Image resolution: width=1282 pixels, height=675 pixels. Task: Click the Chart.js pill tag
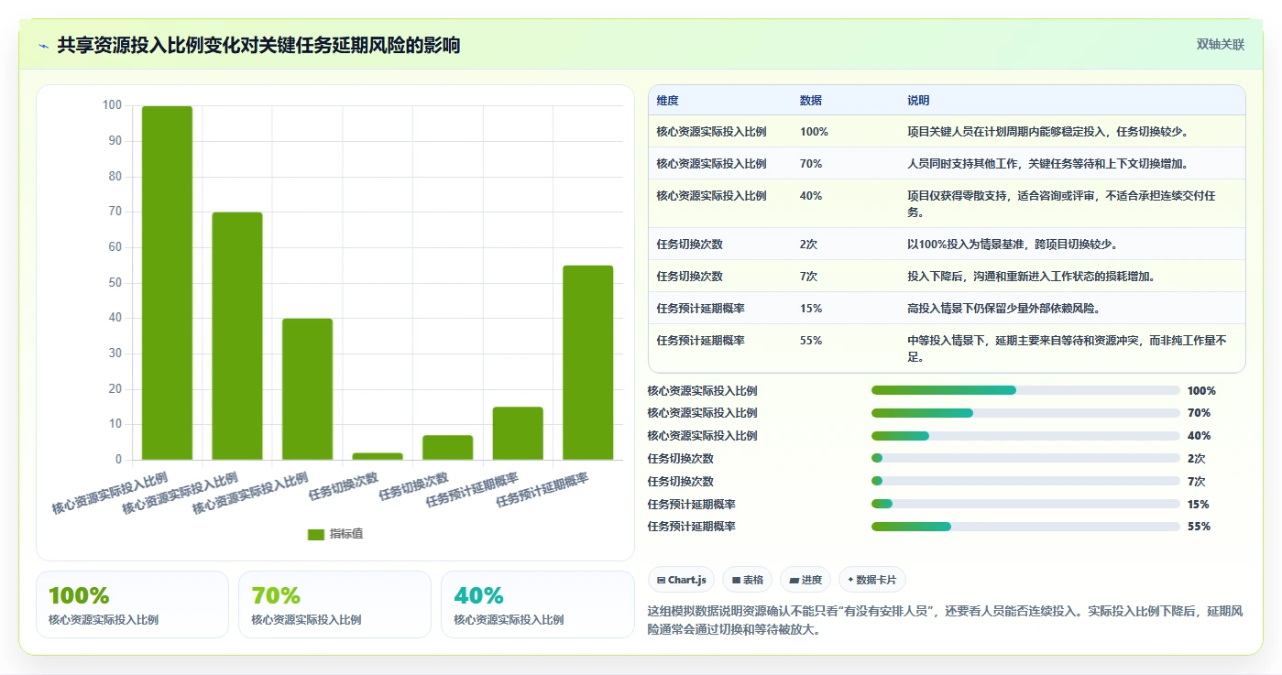tap(681, 580)
